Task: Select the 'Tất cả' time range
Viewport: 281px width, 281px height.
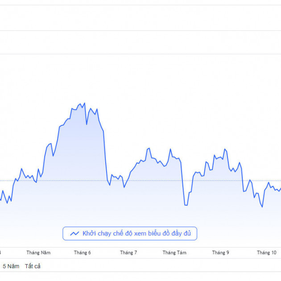Action: click(33, 266)
